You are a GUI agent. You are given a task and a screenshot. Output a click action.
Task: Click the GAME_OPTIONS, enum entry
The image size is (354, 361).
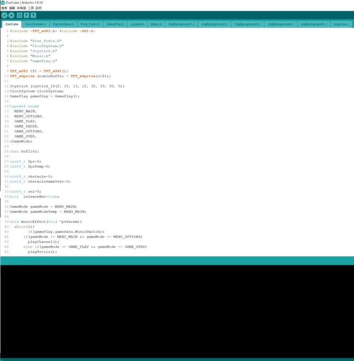click(29, 131)
